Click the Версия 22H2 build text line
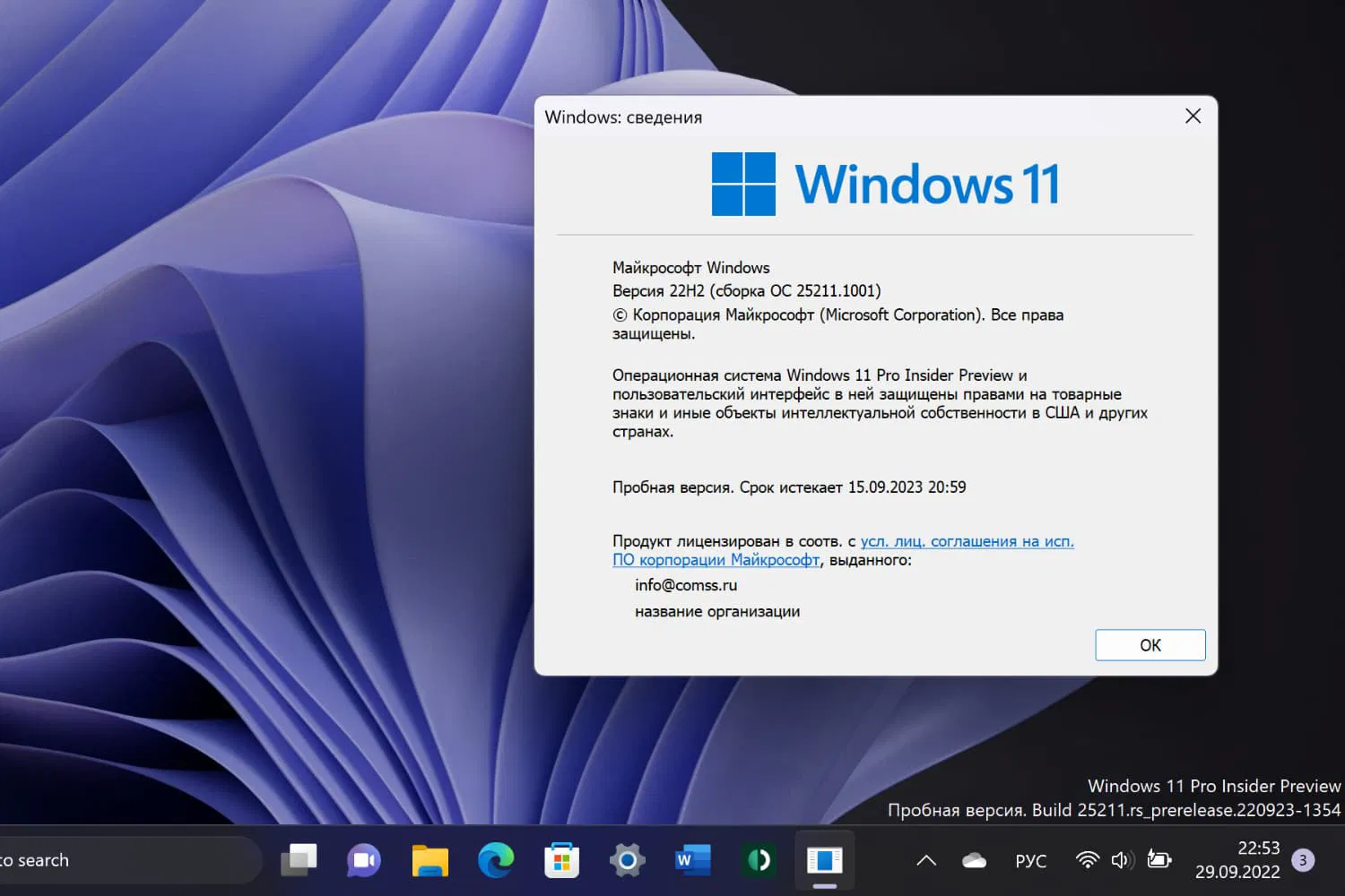 [747, 290]
